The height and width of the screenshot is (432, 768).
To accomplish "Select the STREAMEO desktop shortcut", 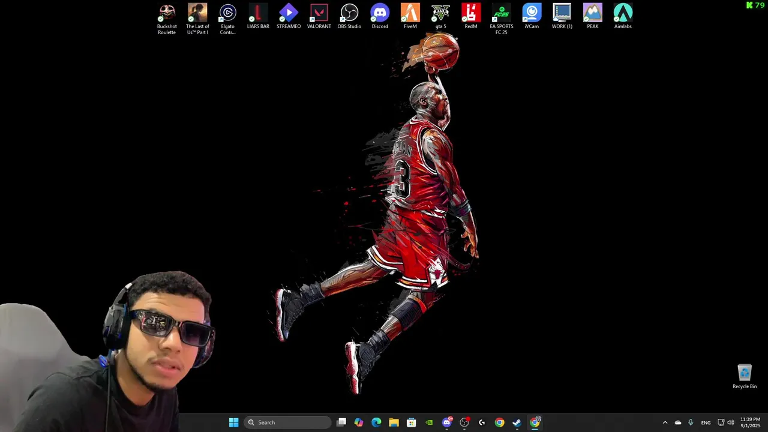I will click(289, 16).
